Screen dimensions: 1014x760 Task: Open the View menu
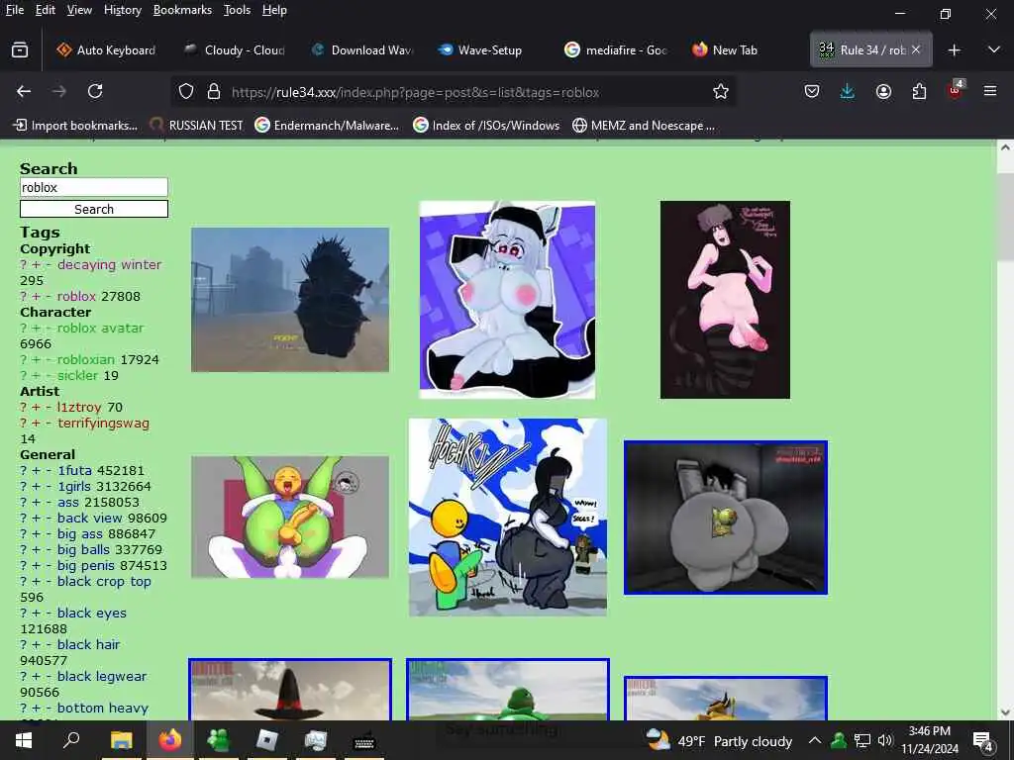(x=79, y=10)
